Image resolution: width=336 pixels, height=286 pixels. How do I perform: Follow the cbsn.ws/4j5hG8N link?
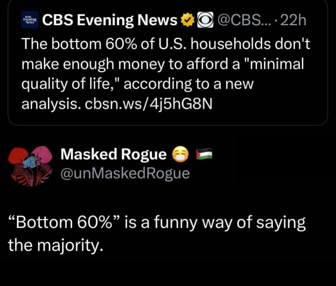[x=149, y=104]
